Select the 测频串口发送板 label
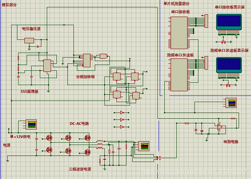Viewport: 251px width, 179px height. [x=180, y=55]
